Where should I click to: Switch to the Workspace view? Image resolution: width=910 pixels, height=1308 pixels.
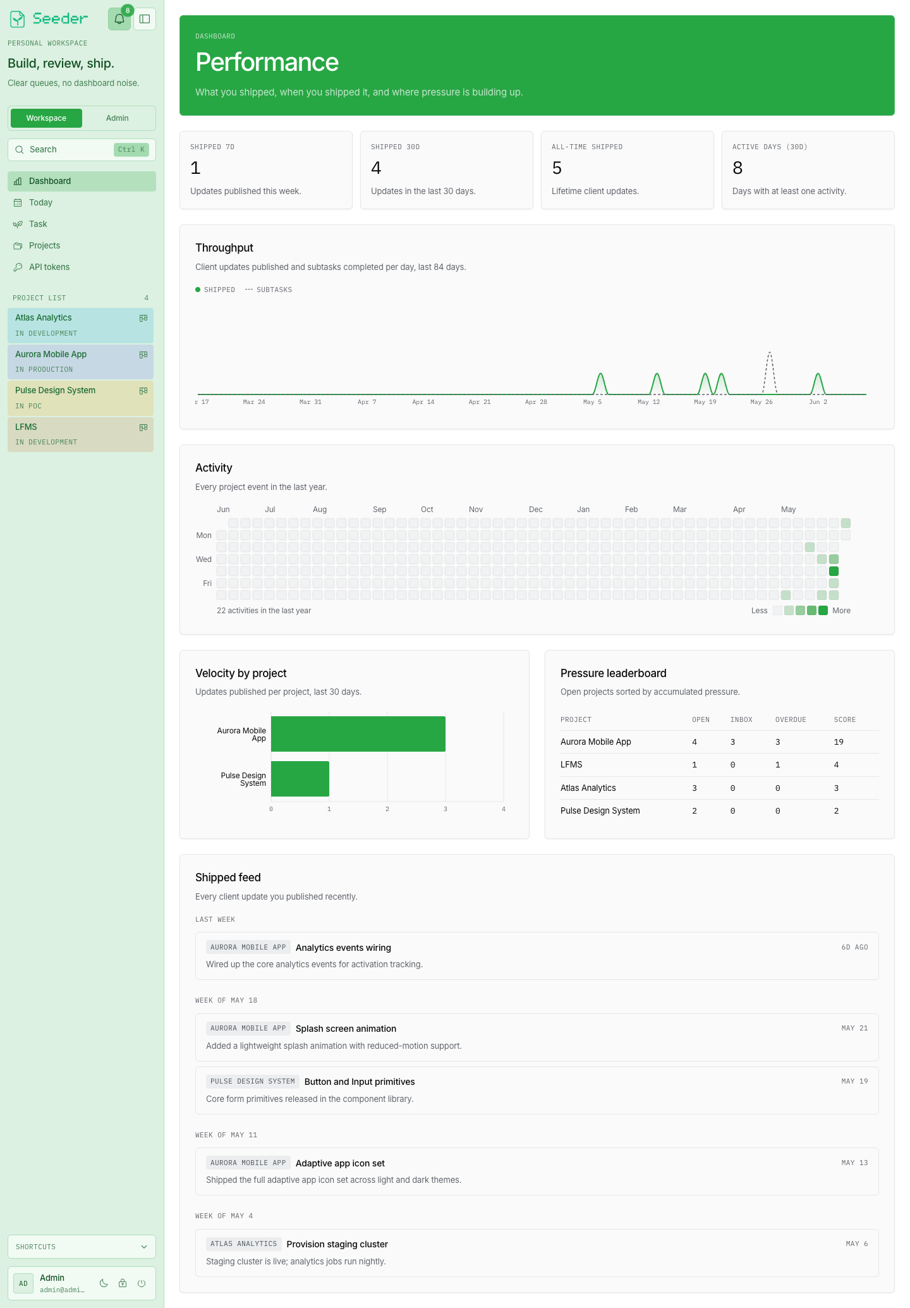point(46,118)
